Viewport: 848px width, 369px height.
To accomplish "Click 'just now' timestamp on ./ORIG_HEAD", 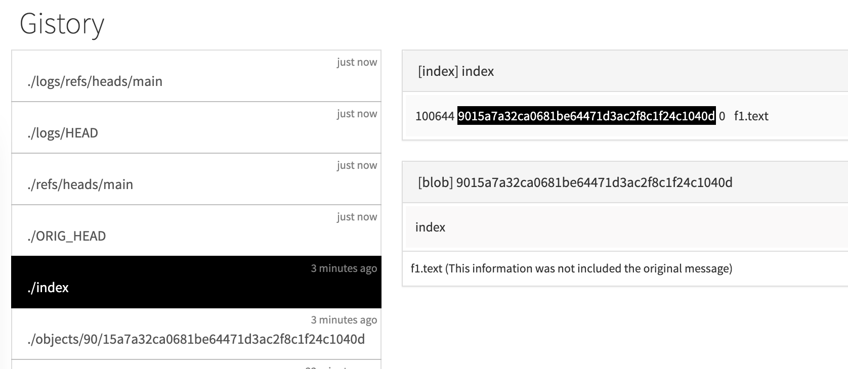I will pyautogui.click(x=357, y=217).
